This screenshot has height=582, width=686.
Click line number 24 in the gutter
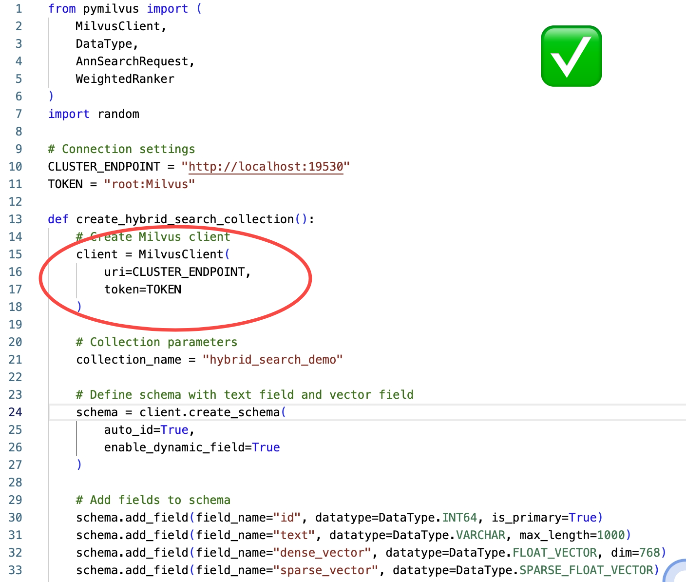click(x=16, y=412)
